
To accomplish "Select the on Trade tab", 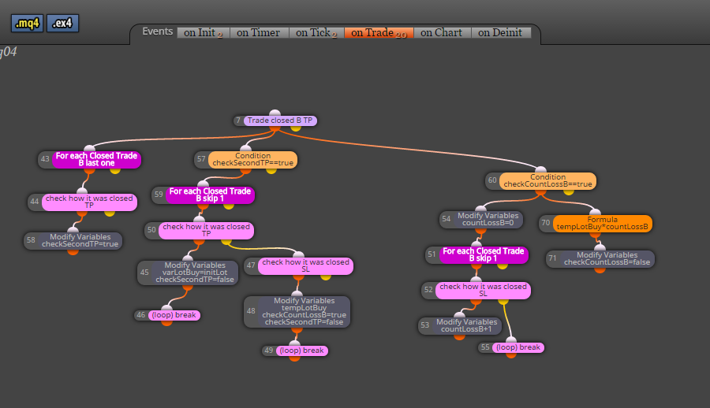I will (379, 32).
